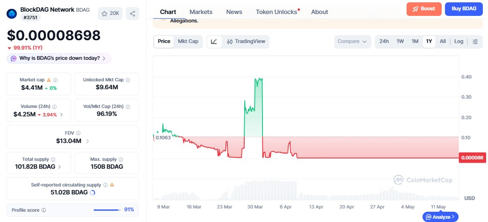Open Profile score info icon
488x222 pixels.
(x=44, y=210)
